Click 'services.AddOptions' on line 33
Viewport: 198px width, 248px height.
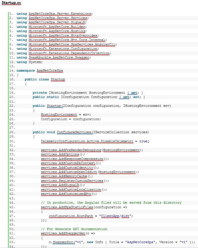pyautogui.click(x=60, y=154)
